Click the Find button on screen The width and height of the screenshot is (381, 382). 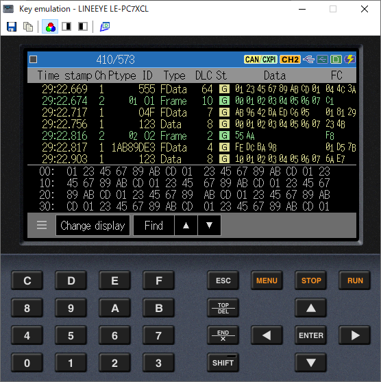tap(153, 226)
